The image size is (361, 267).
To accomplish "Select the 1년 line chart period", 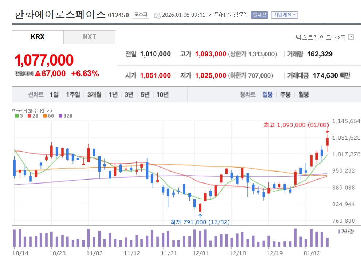I will point(113,95).
